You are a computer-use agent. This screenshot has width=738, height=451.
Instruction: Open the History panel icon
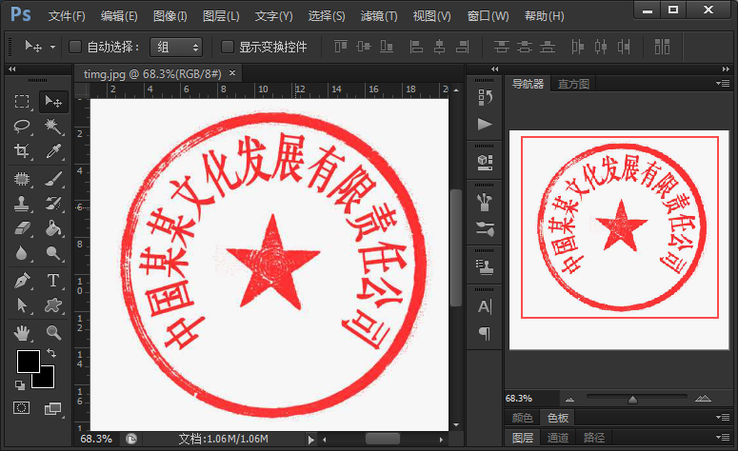click(485, 97)
